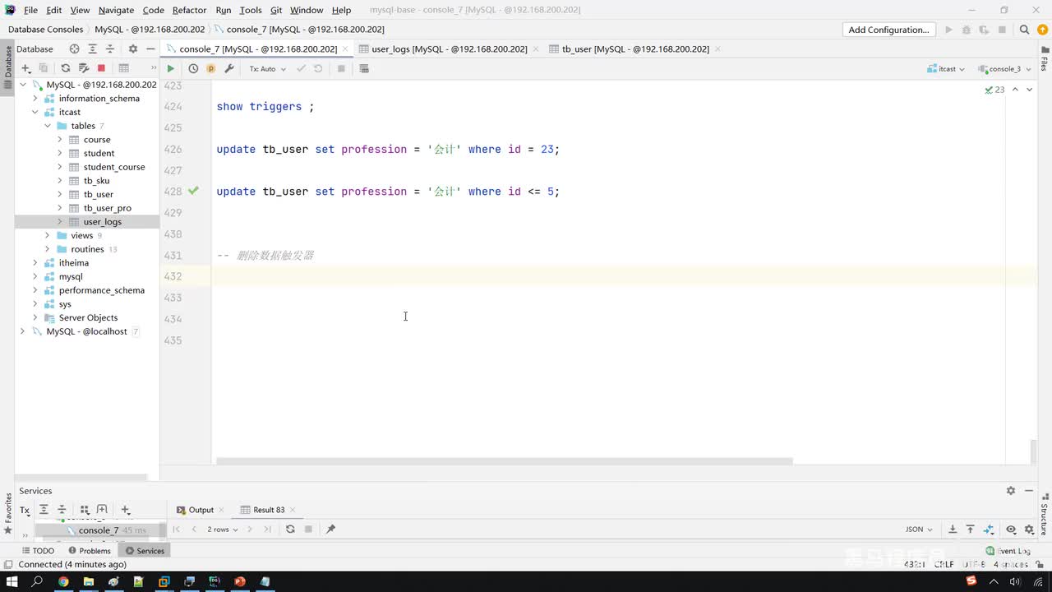Viewport: 1052px width, 592px height.
Task: Collapse the itcast schema node
Action: pyautogui.click(x=35, y=112)
